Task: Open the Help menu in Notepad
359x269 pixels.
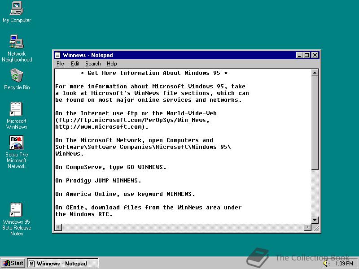Action: click(x=112, y=64)
